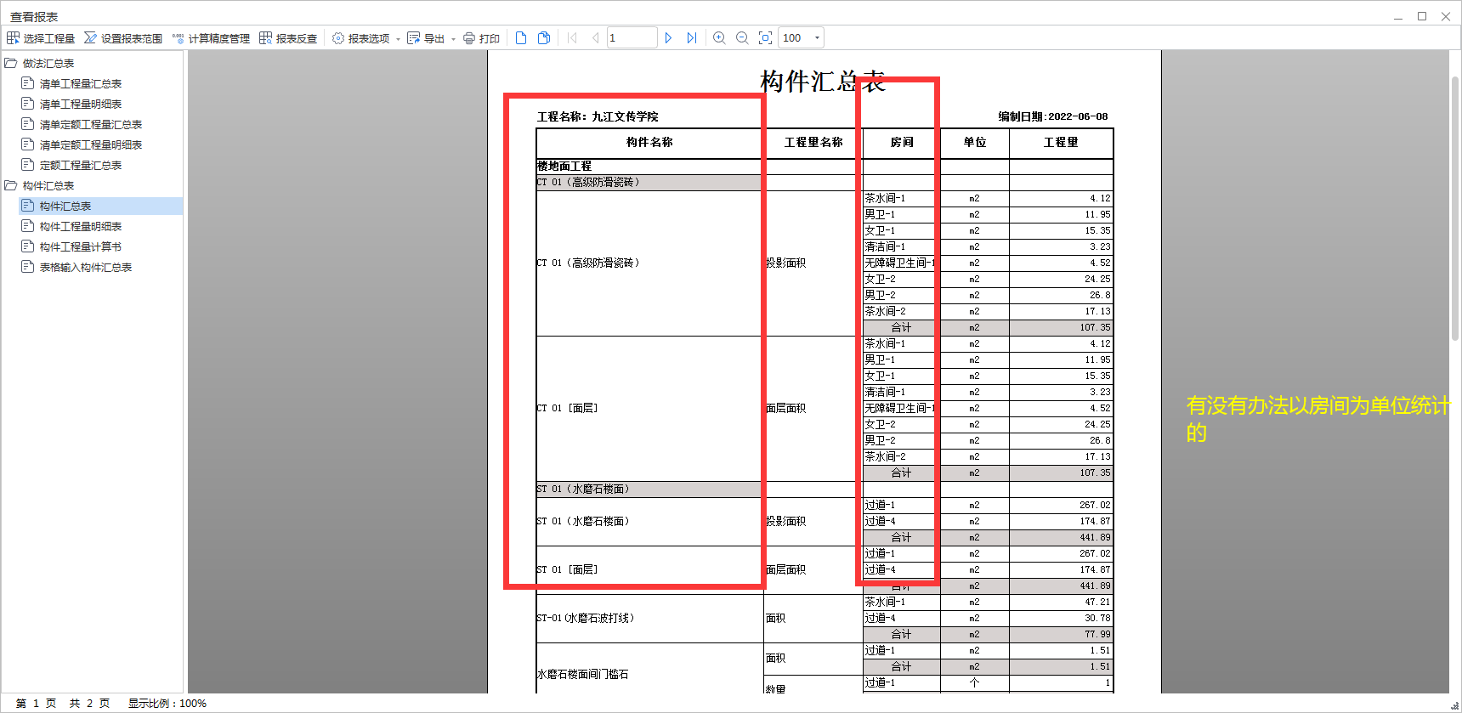Click the 导出 export button
This screenshot has width=1462, height=713.
tap(426, 38)
